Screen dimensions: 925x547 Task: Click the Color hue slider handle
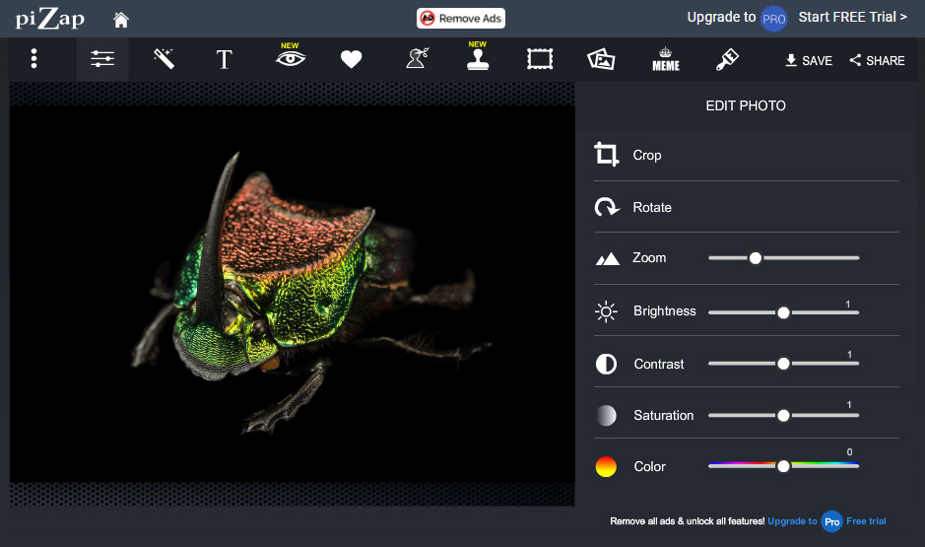[783, 466]
